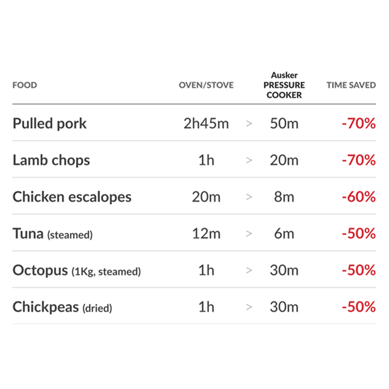
Task: Click the arrow in the Pulled pork row
Action: (249, 124)
